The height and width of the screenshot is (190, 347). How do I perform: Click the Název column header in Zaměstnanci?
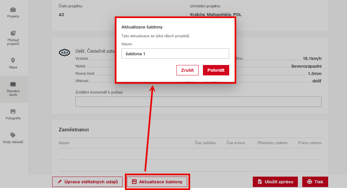[x=64, y=143]
